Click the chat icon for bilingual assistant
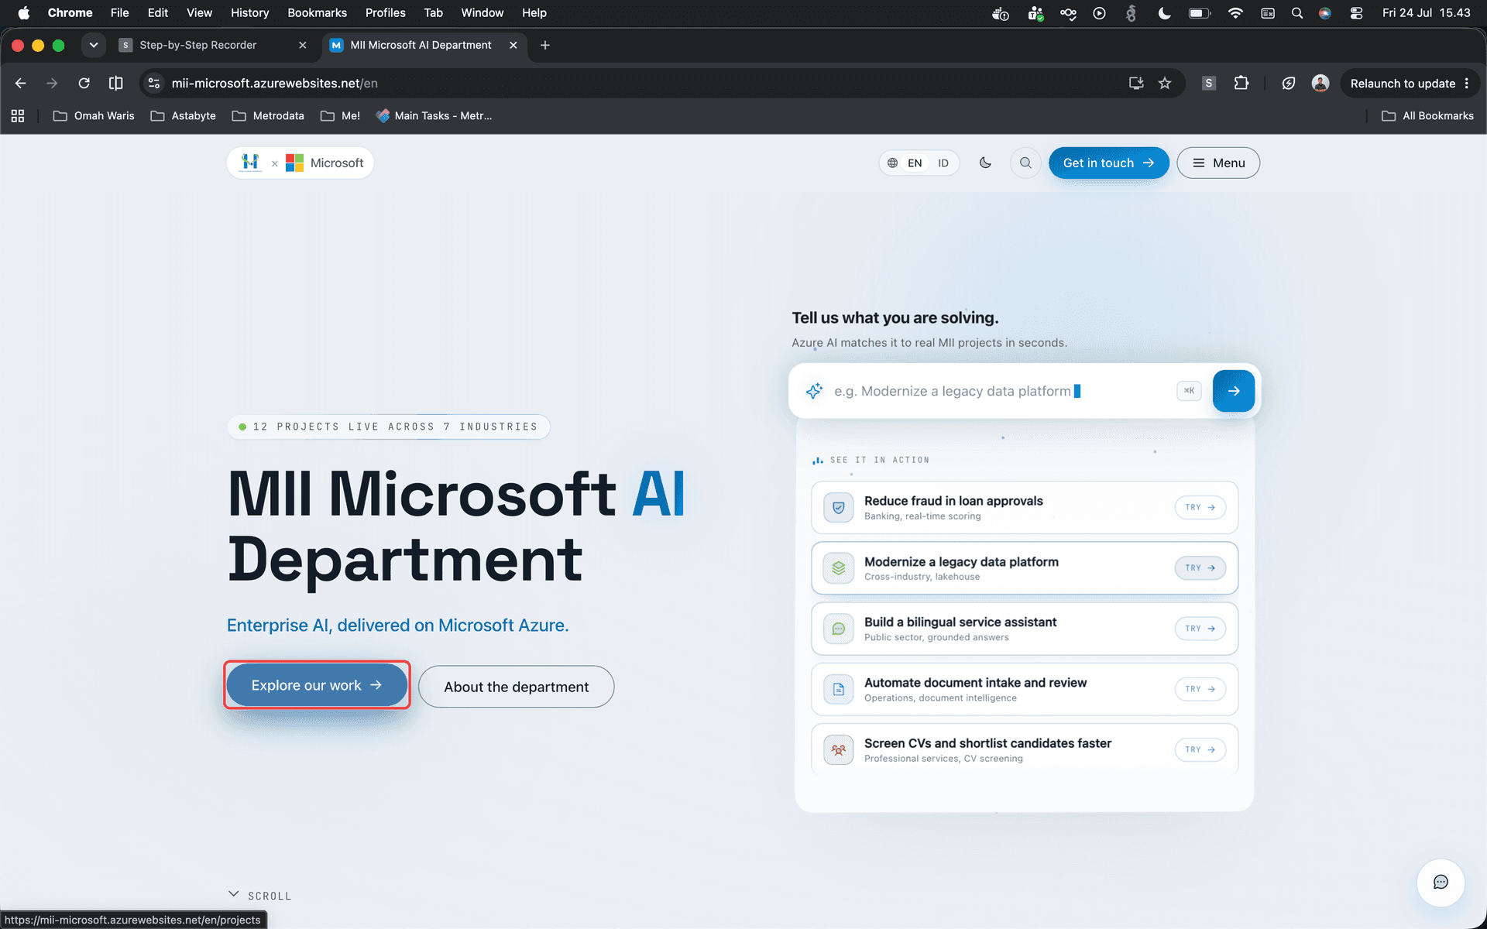The image size is (1487, 929). pos(838,629)
